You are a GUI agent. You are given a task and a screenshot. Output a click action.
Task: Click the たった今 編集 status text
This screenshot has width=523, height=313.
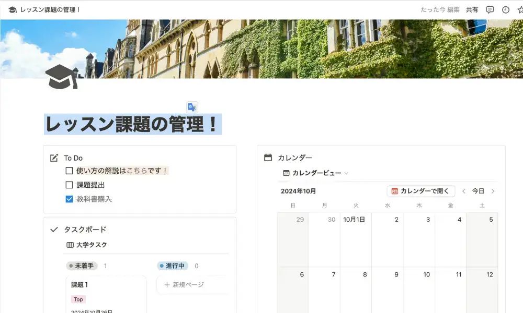(x=440, y=9)
